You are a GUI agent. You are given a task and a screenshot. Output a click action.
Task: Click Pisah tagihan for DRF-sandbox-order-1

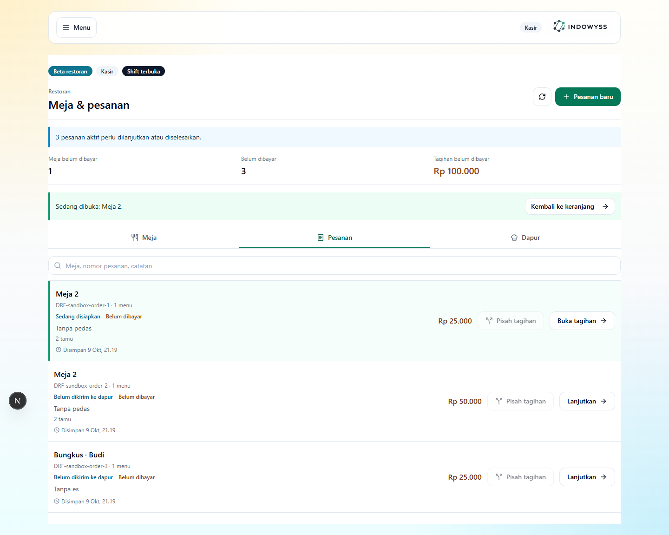[x=511, y=321]
